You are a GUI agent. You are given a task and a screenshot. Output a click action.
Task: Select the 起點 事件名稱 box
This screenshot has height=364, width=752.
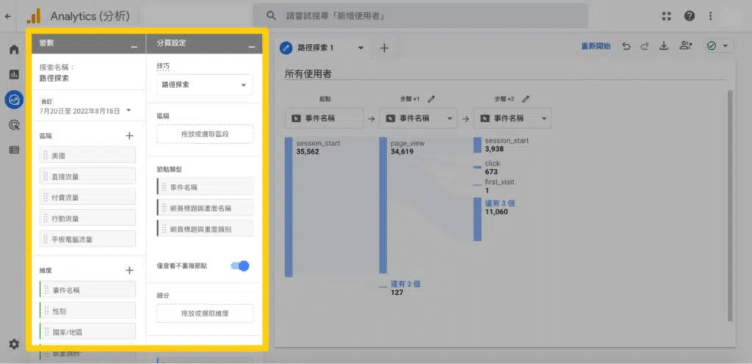(x=324, y=118)
